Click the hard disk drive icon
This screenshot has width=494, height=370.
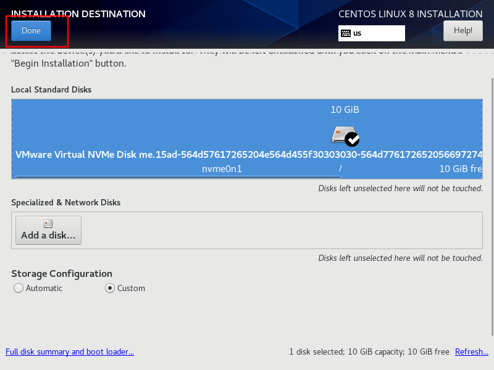[343, 134]
